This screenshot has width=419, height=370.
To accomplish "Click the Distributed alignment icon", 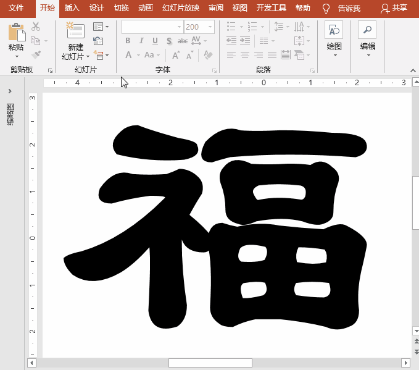I will pos(286,55).
